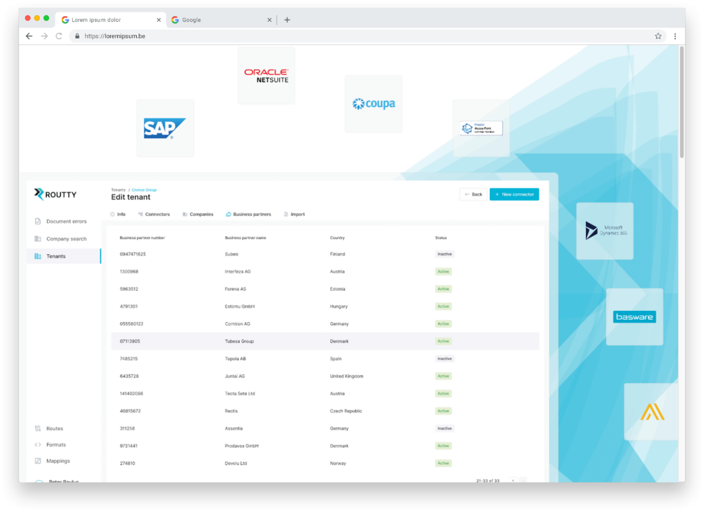This screenshot has height=512, width=704.
Task: Click the Routes sidebar icon
Action: 37,428
